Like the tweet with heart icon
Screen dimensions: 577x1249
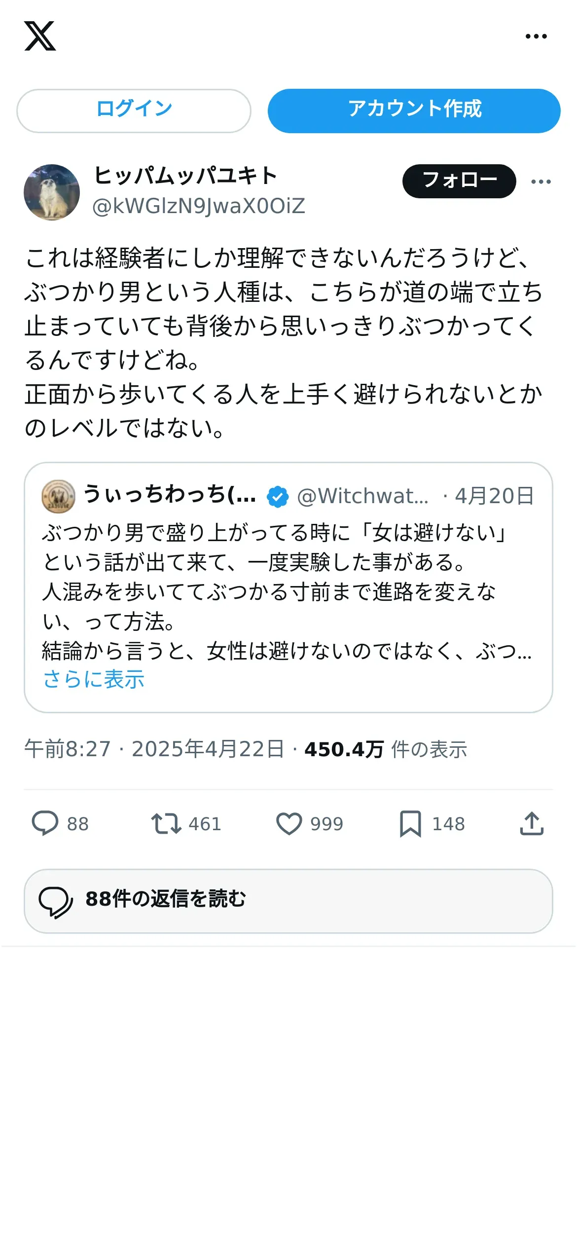289,823
